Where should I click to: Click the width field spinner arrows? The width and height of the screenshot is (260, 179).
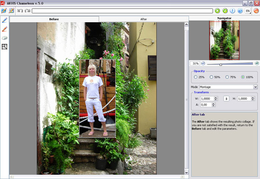[216, 99]
